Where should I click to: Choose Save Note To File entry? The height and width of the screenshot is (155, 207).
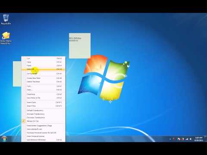[43, 98]
